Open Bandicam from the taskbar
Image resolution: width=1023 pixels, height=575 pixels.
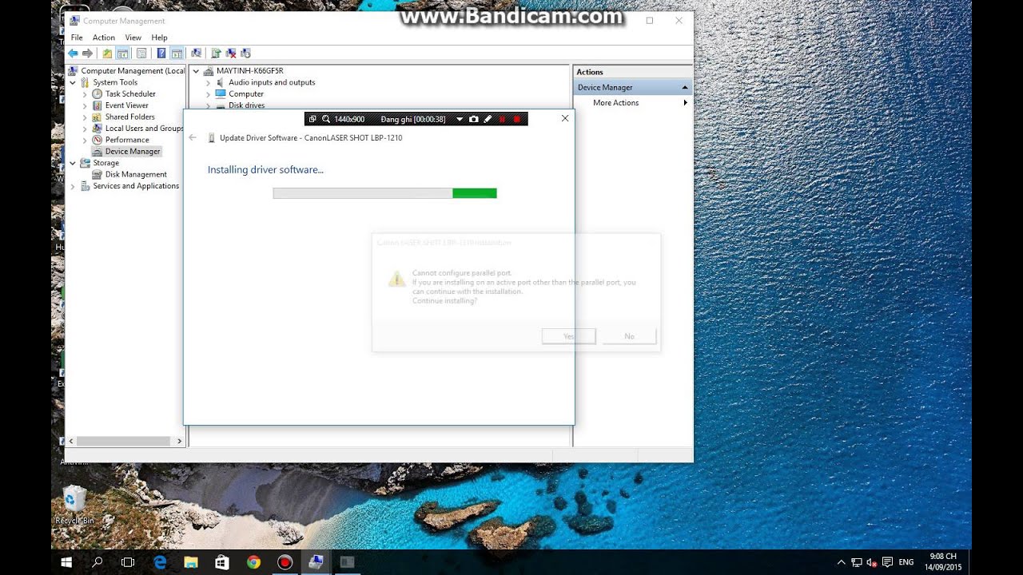pos(285,562)
